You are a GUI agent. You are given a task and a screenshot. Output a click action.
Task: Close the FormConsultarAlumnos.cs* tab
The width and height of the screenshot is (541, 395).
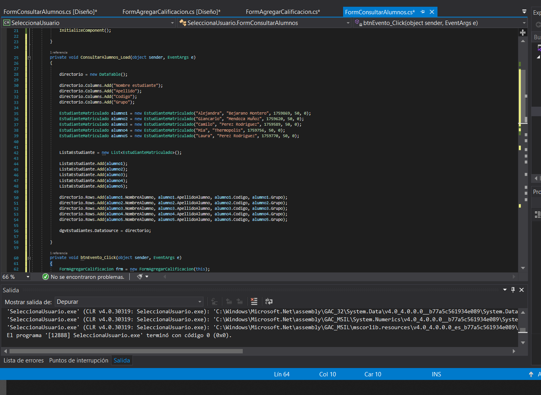tap(432, 12)
